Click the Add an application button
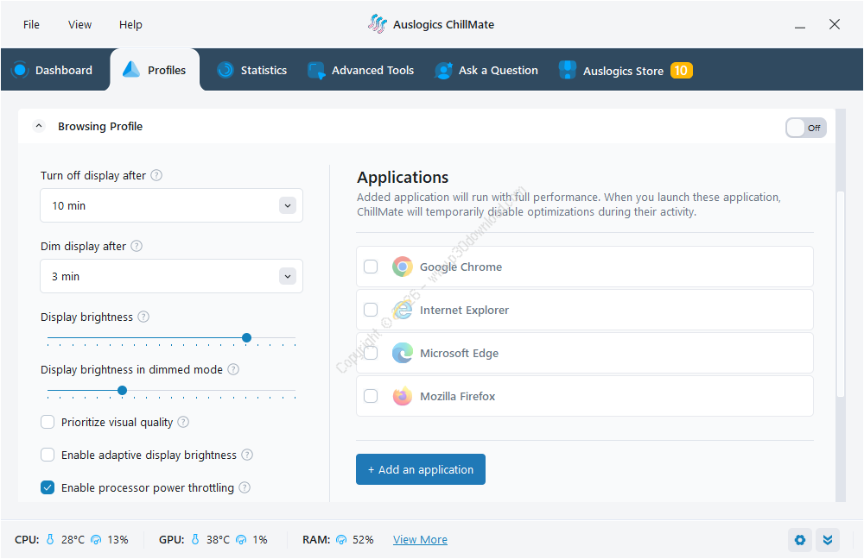Screen dimensions: 864x559 (x=421, y=469)
